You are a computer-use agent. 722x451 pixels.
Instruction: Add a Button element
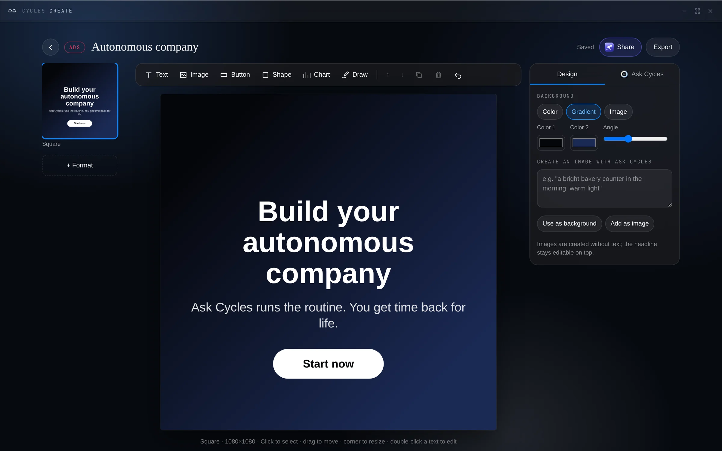tap(235, 75)
